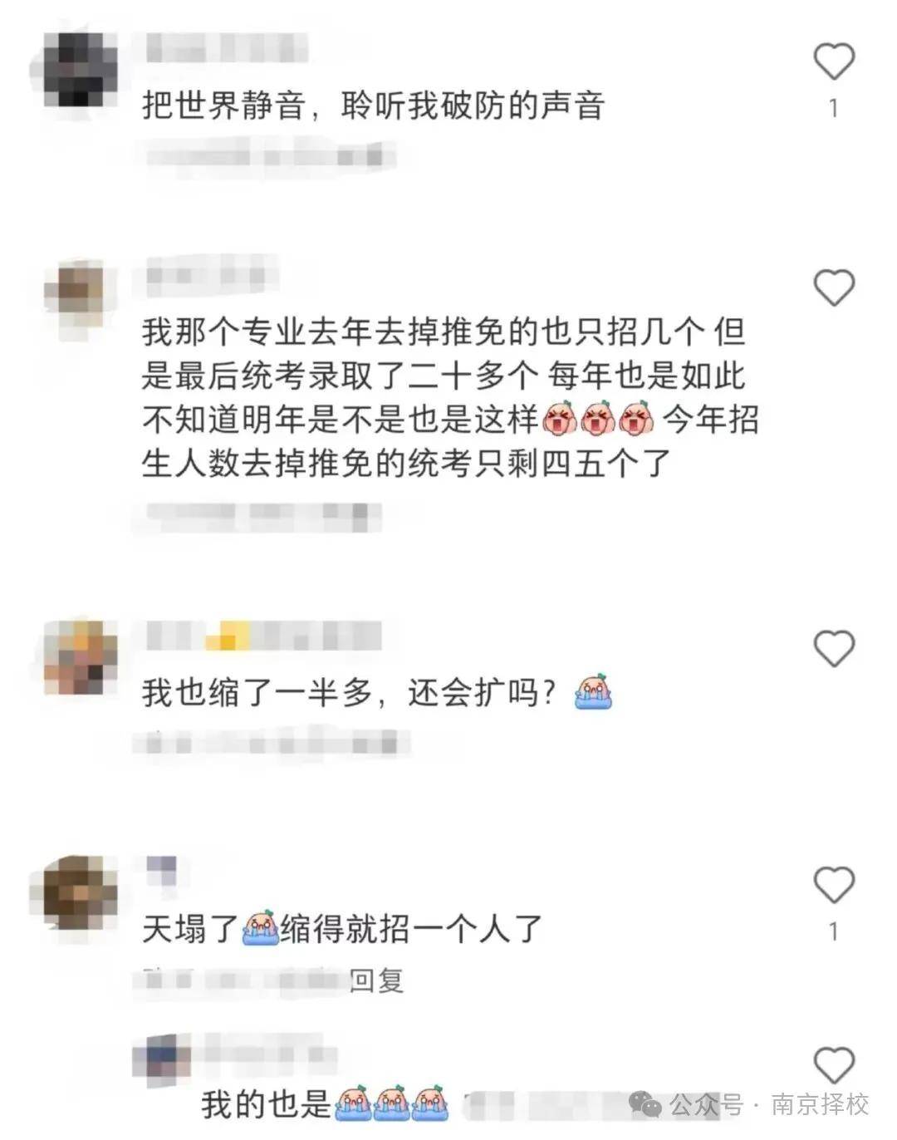Tap the comment text 把世界静音，聆听我破防的声音
The image size is (897, 1140).
pos(373,106)
